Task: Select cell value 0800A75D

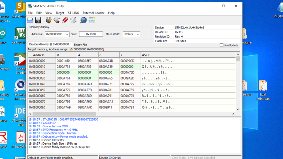Action: [x=130, y=73]
